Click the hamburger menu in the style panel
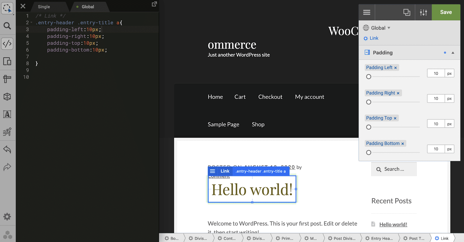Screen dimensions: 464x242 click(x=367, y=12)
